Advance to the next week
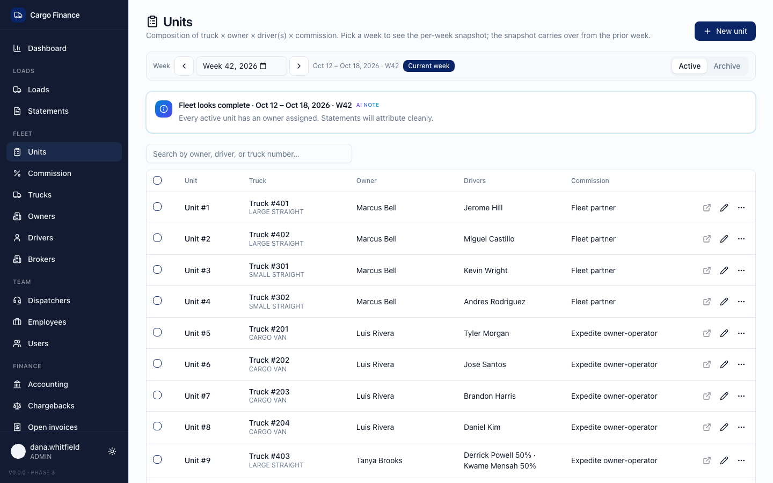 [299, 66]
